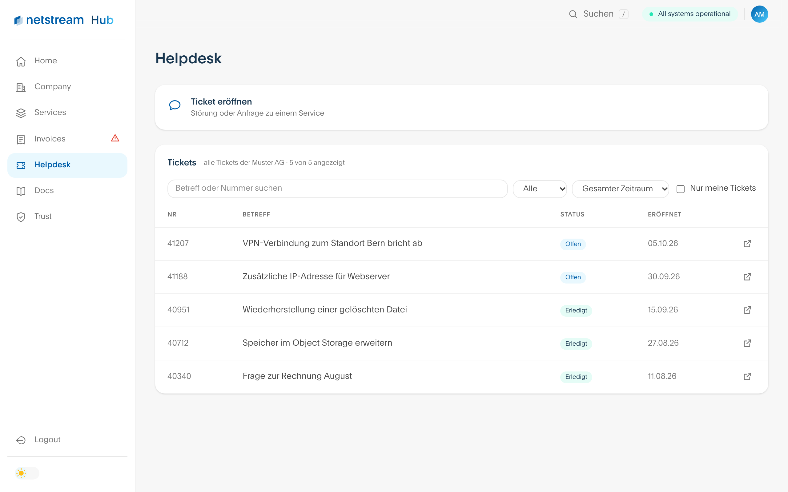This screenshot has height=492, width=788.
Task: Expand the Gesamter Zeitraum period dropdown
Action: (x=620, y=189)
